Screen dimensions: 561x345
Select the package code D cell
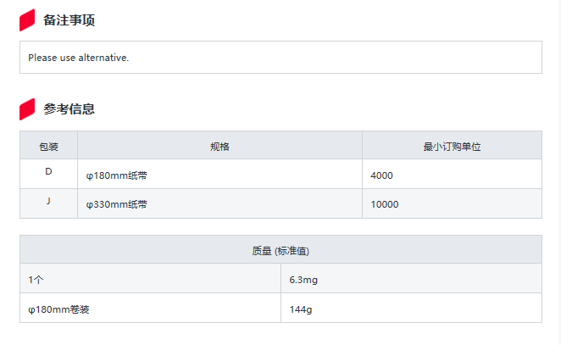pos(48,172)
